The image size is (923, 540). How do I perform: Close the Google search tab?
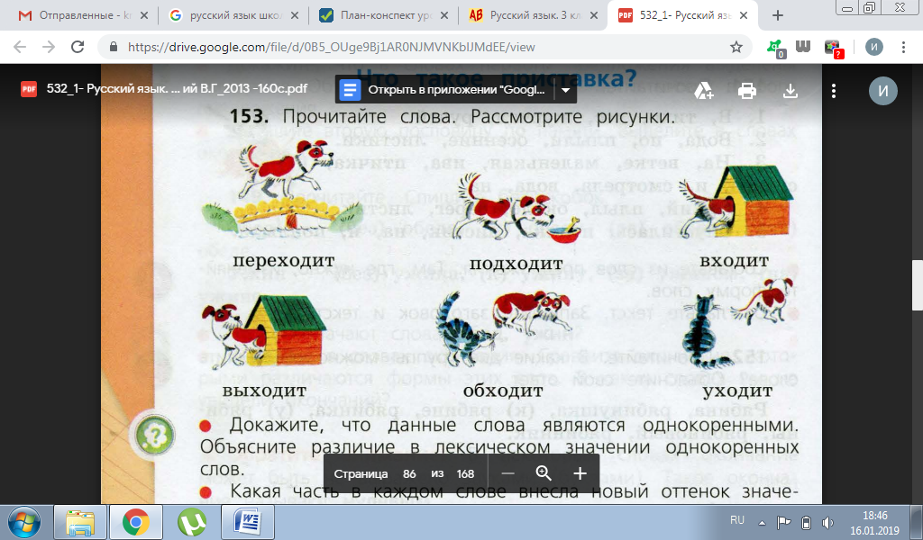(x=295, y=16)
